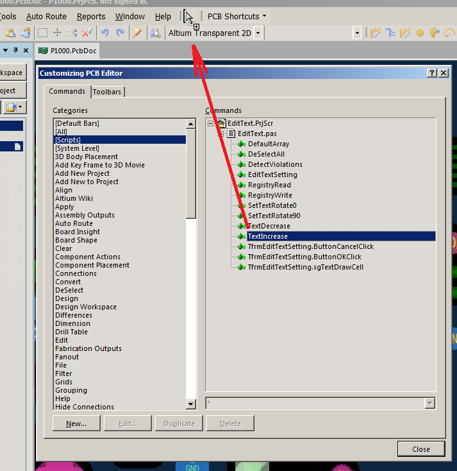Select the Place Arc tool
The height and width of the screenshot is (471, 457).
pyautogui.click(x=449, y=33)
